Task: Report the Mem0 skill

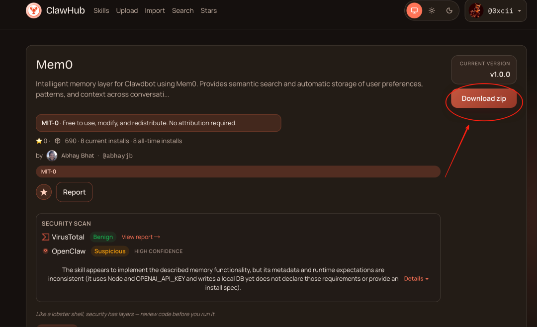Action: pyautogui.click(x=74, y=192)
